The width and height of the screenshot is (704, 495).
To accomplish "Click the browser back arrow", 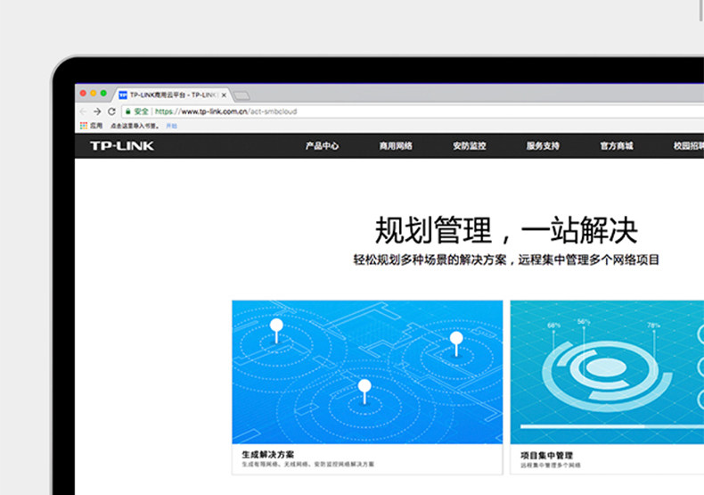I will click(83, 111).
